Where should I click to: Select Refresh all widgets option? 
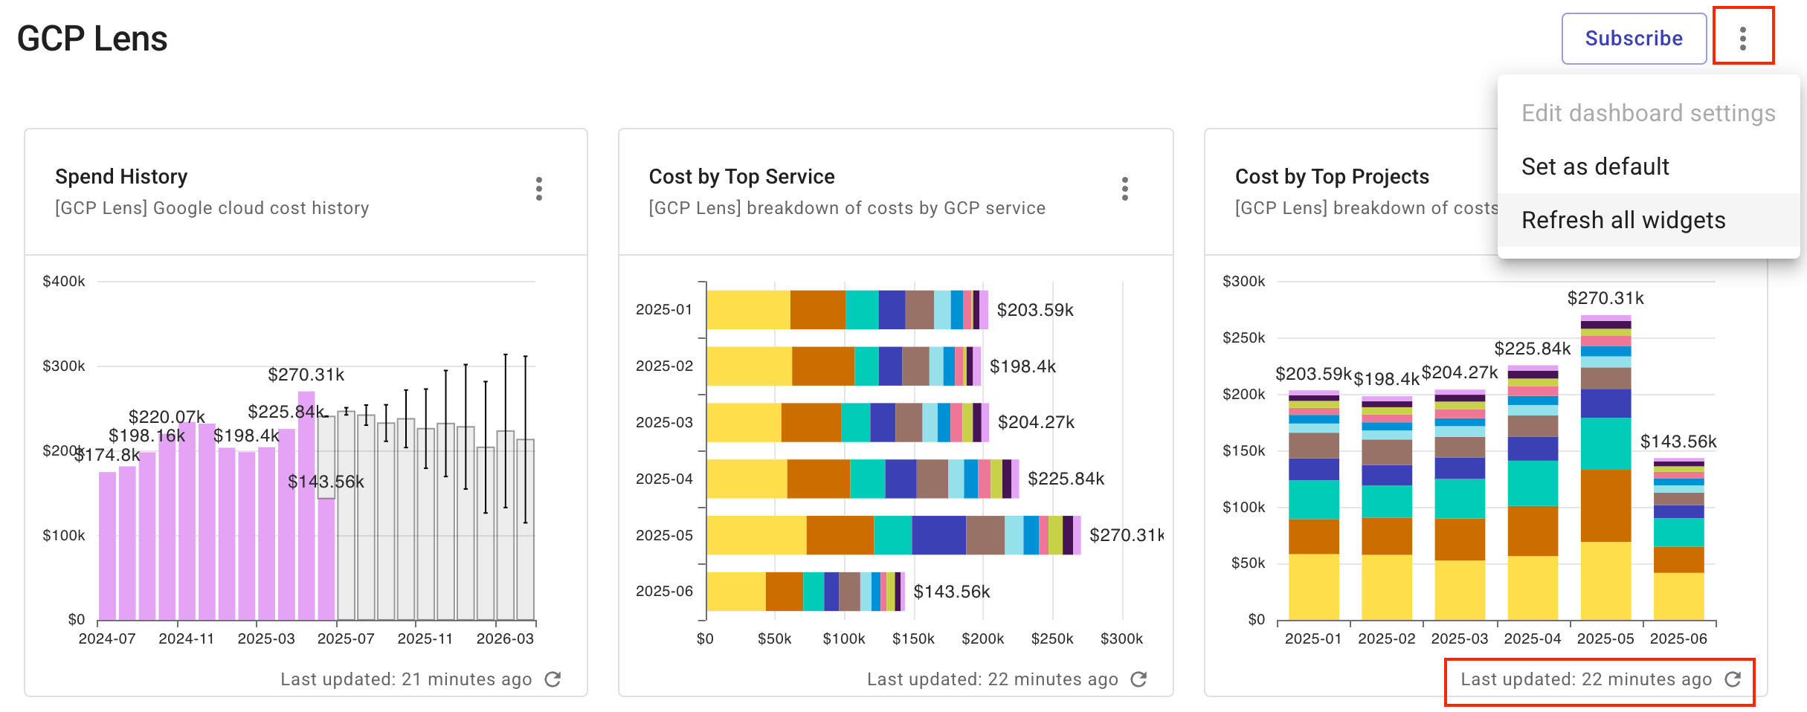1649,220
